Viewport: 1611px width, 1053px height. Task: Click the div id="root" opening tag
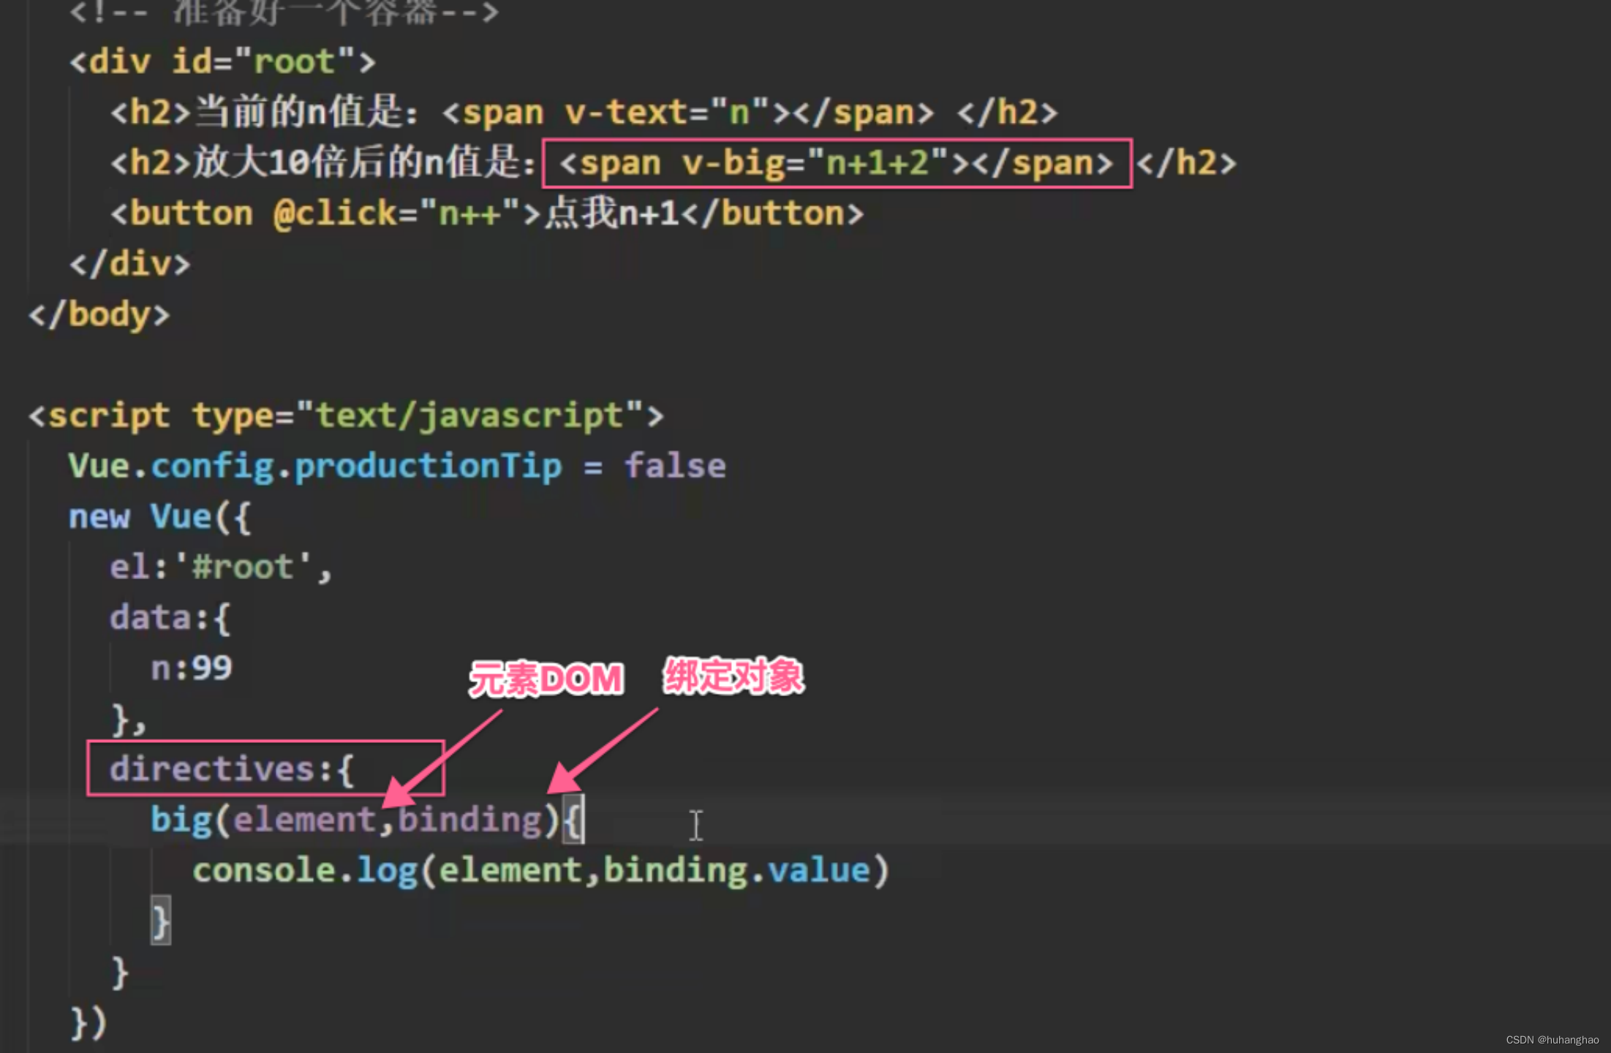[222, 62]
